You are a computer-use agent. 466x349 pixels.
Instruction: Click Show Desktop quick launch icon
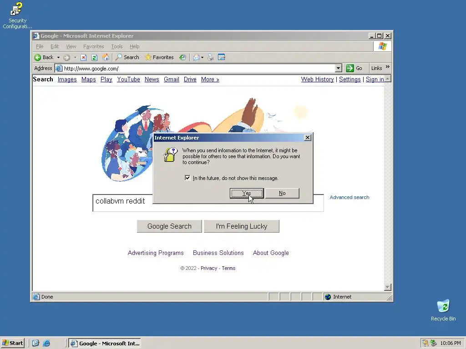35,343
